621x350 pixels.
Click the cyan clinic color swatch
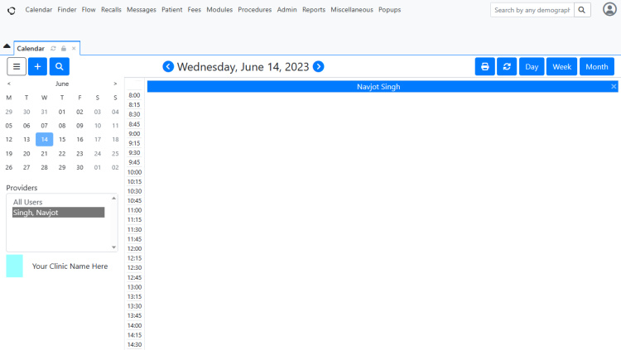(14, 266)
